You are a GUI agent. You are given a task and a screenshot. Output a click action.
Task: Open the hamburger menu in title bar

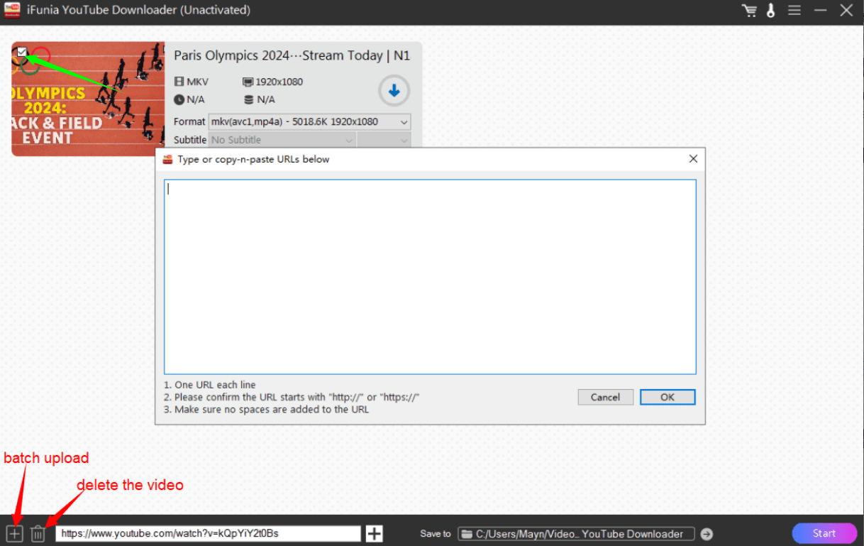[x=794, y=11]
